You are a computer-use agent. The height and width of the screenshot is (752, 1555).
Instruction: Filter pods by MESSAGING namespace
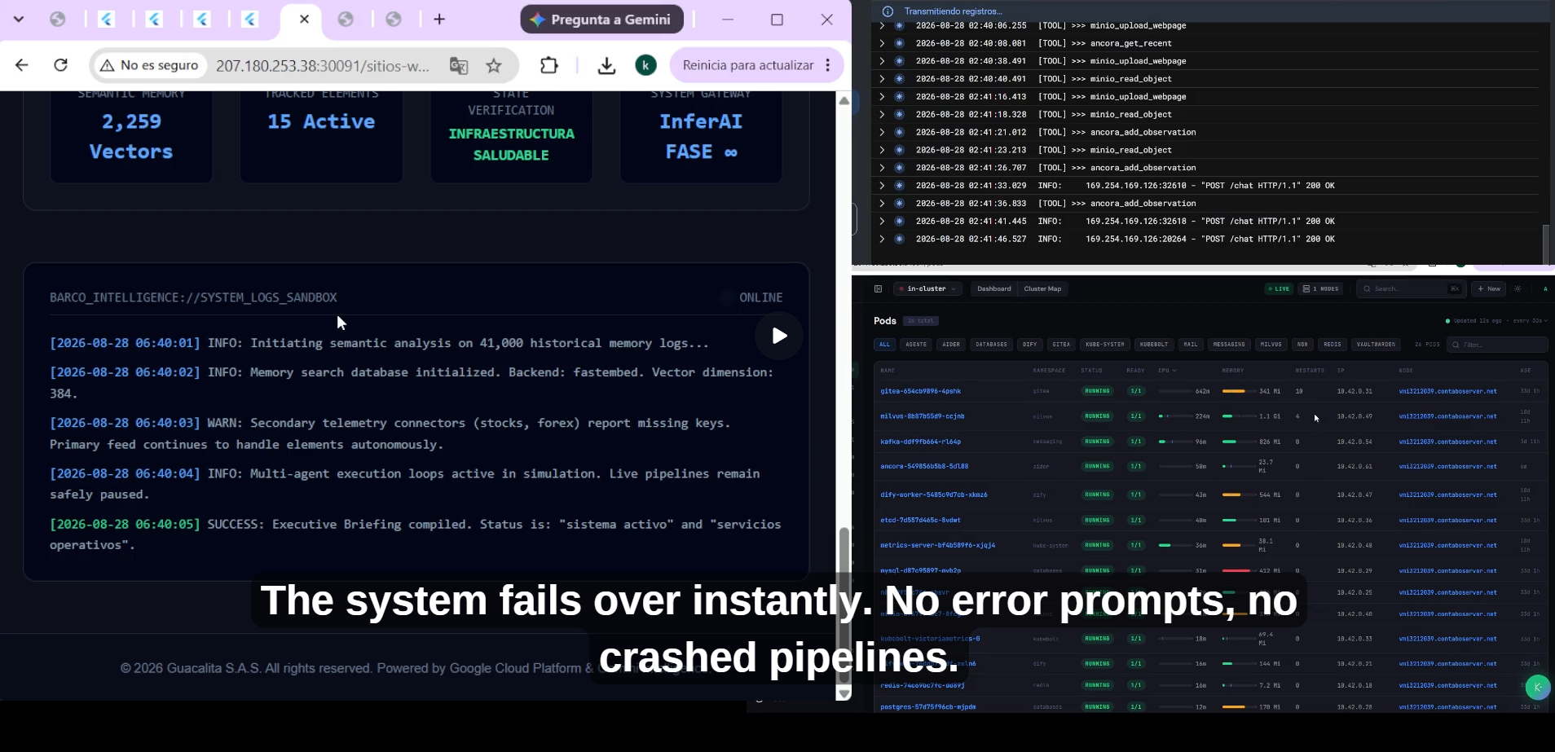(1229, 345)
